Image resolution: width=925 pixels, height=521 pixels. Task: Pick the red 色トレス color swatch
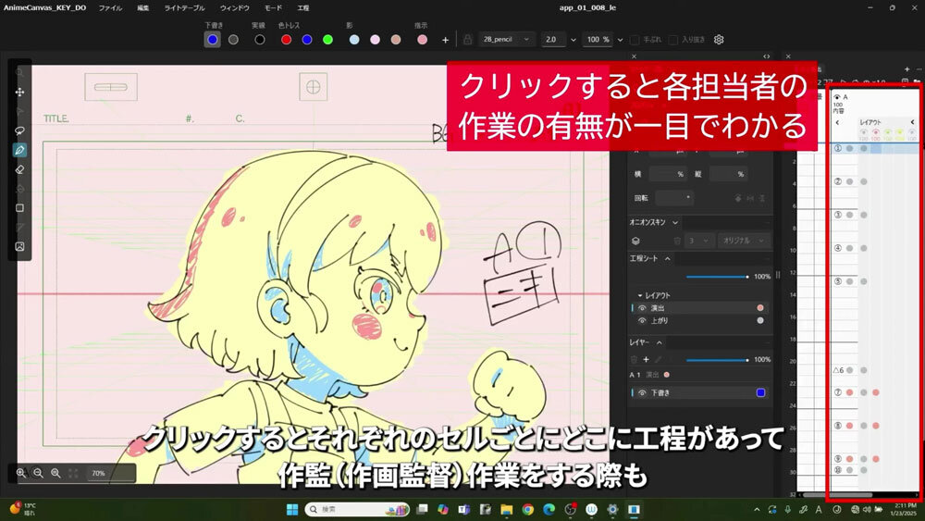tap(286, 40)
